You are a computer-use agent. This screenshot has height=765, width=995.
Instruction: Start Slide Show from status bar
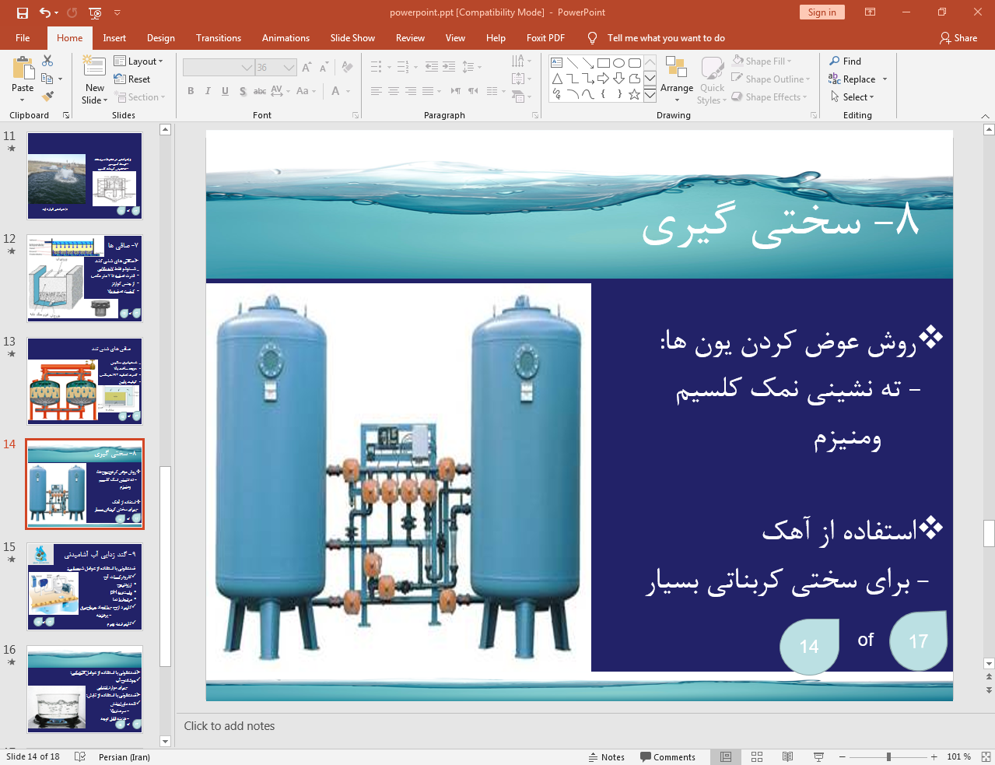[x=818, y=756]
